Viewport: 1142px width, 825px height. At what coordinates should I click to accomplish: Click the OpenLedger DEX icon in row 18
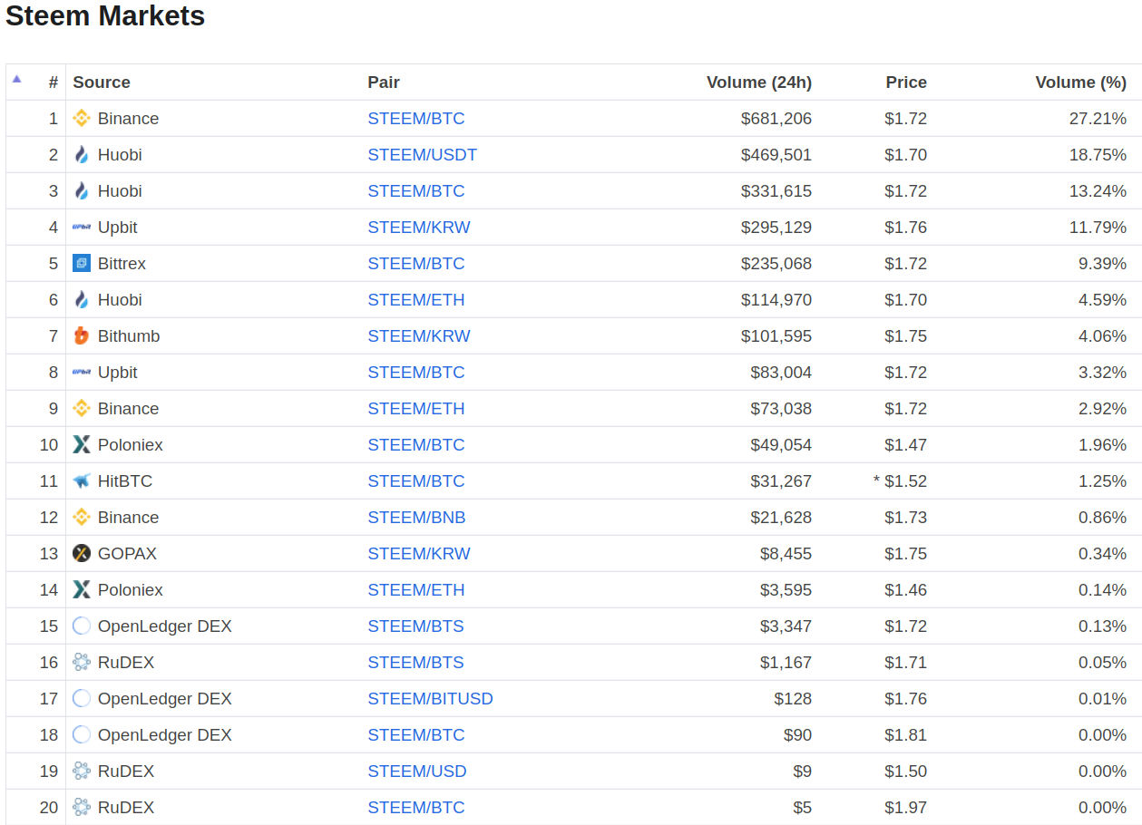click(x=82, y=734)
